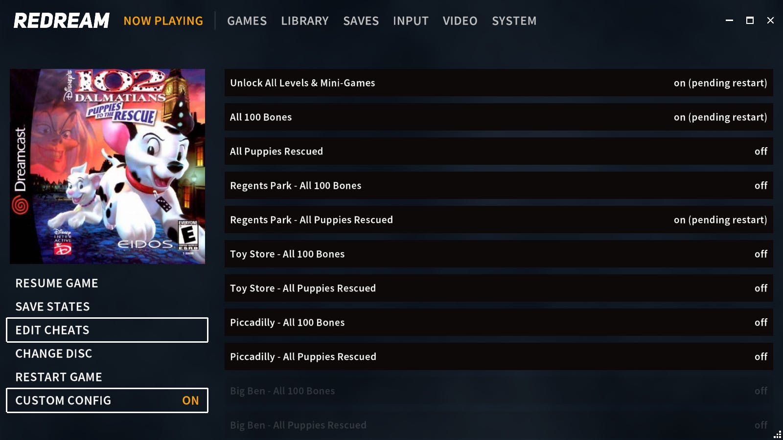
Task: Open the Now Playing tab
Action: (x=163, y=21)
